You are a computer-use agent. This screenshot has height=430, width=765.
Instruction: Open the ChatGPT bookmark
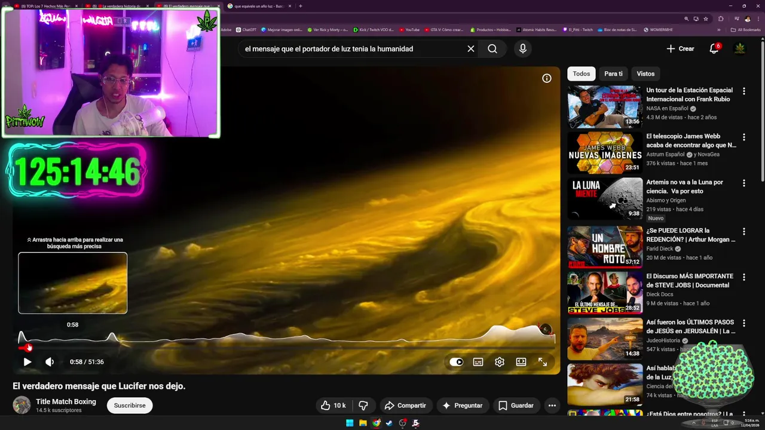pos(246,29)
